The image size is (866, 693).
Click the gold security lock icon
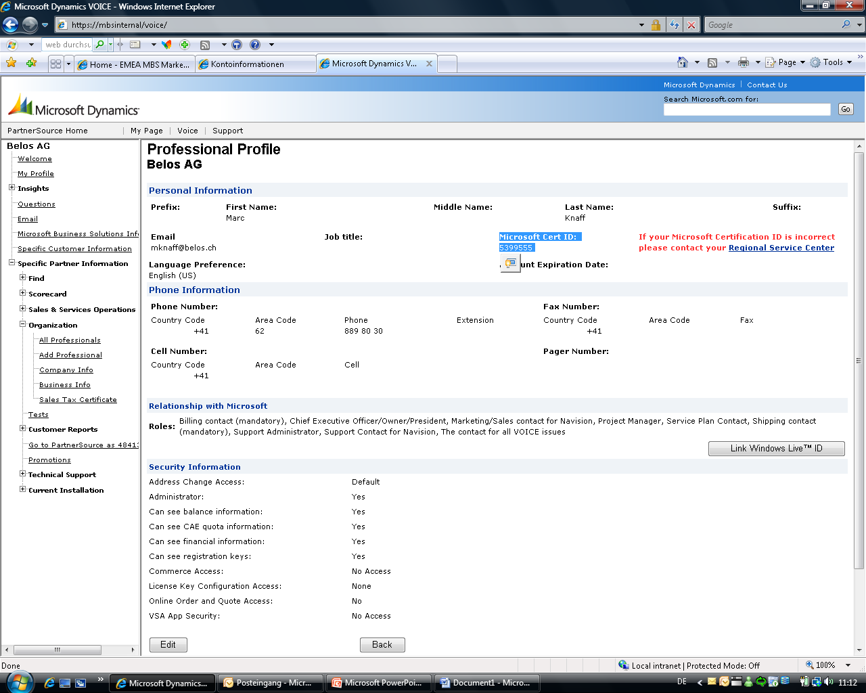(656, 25)
